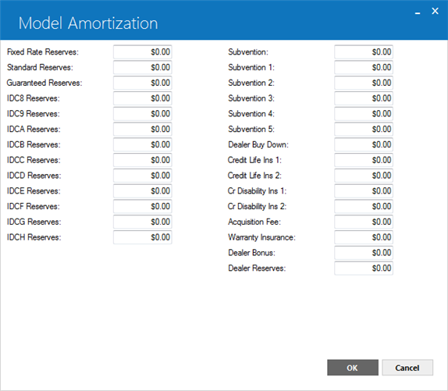Click the Subvention amount field
This screenshot has height=391, width=448.
click(364, 52)
